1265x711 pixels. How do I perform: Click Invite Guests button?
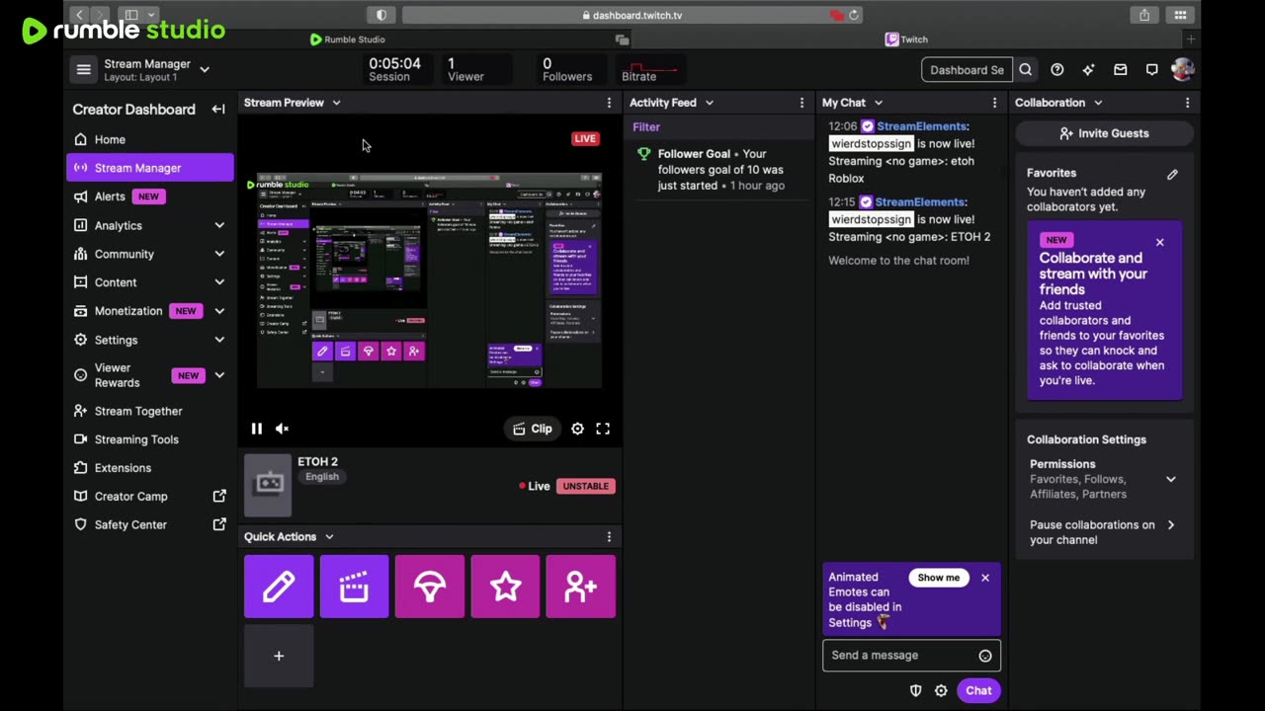click(x=1104, y=133)
